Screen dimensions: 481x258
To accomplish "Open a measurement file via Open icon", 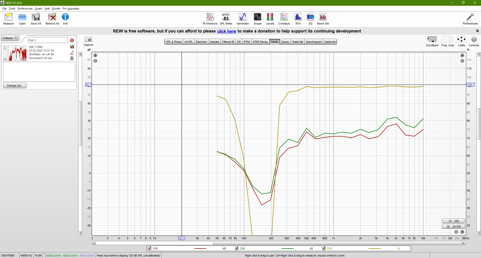I will pyautogui.click(x=22, y=19).
